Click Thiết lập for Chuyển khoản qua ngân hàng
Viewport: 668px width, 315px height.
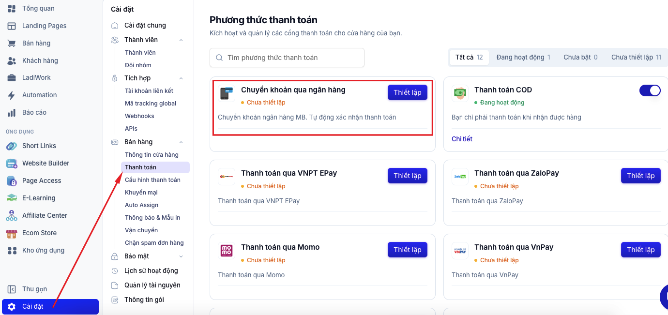click(x=408, y=92)
